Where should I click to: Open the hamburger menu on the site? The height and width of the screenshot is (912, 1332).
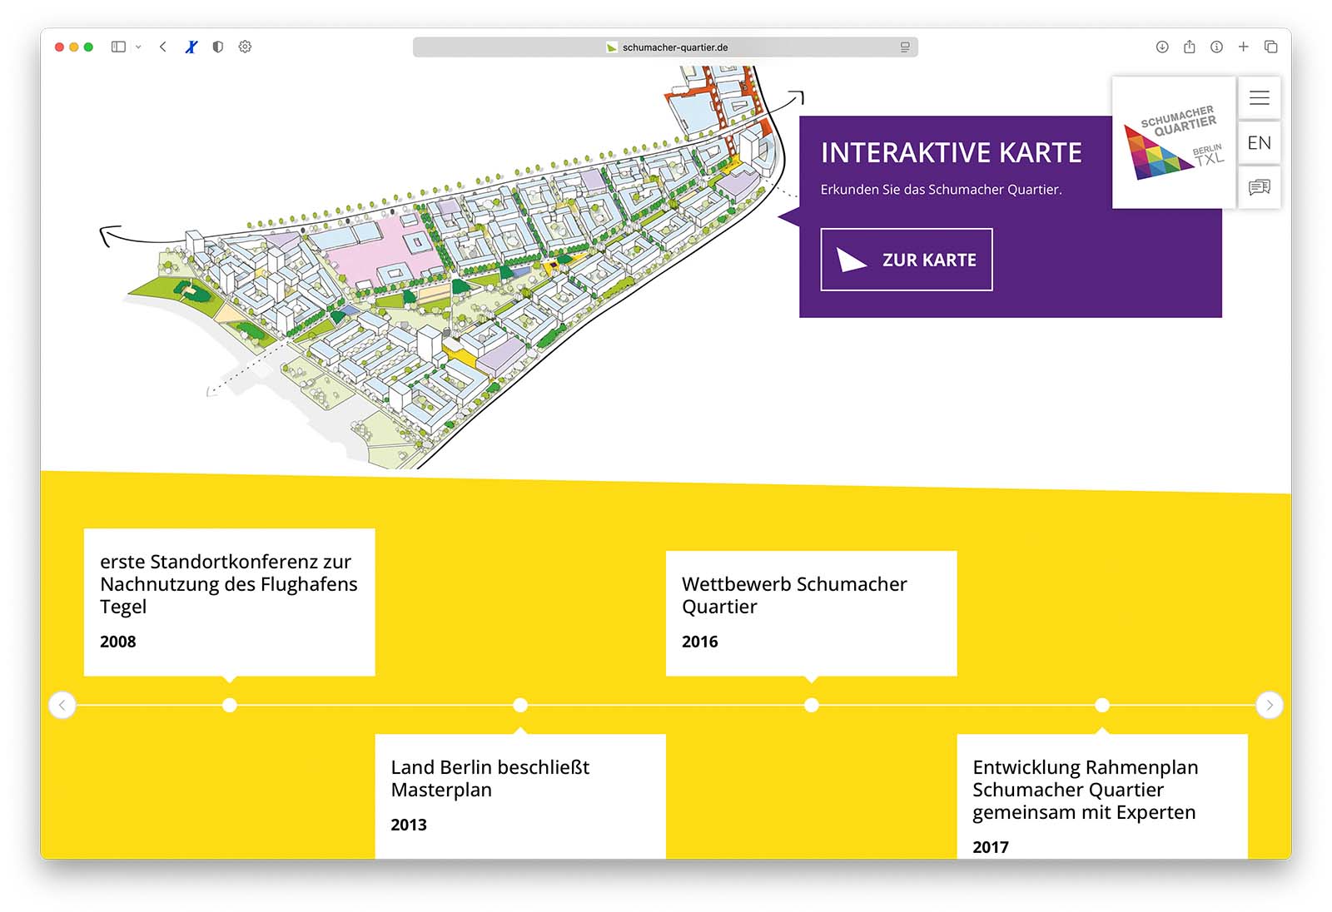coord(1259,98)
